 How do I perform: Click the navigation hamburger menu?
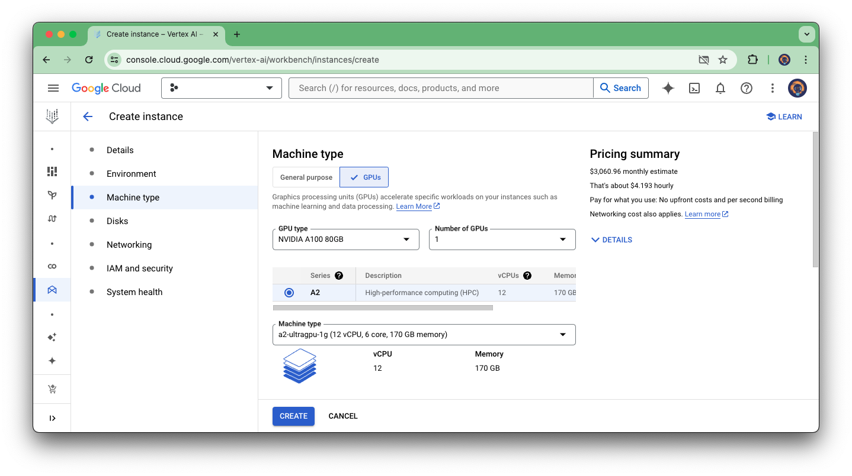[x=53, y=88]
